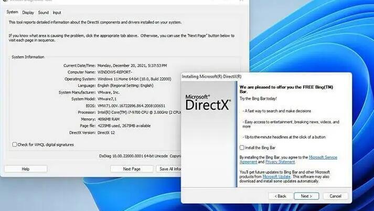The image size is (374, 211).
Task: Select the BIOS version value text
Action: [131, 105]
